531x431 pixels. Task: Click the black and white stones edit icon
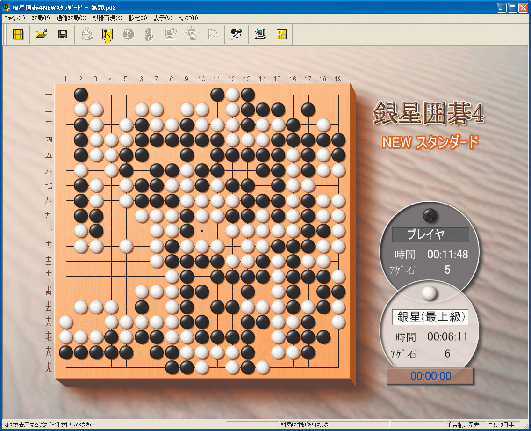coord(236,34)
